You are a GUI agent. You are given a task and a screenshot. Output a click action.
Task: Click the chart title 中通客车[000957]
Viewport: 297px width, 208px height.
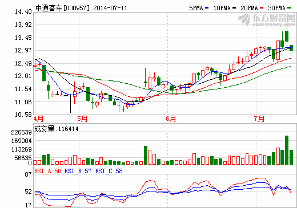point(63,8)
